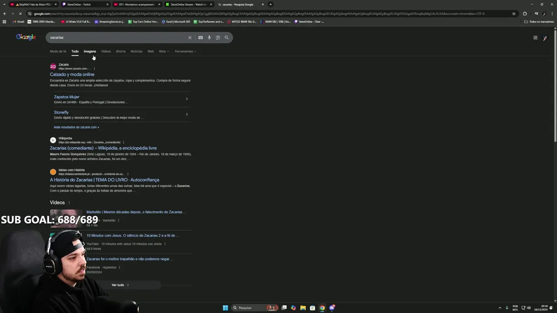Open Chrome media control icon
The height and width of the screenshot is (313, 557).
coord(536,13)
